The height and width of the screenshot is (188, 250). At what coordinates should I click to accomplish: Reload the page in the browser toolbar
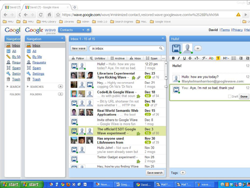pos(40,15)
